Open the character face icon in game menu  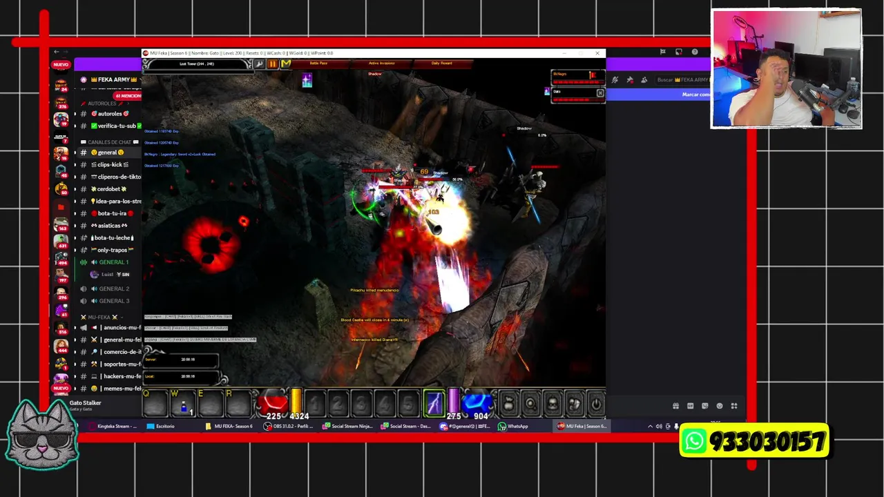pos(552,404)
